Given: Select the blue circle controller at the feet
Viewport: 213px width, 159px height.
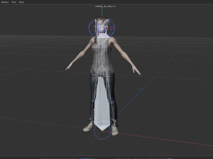Looking at the screenshot, I should pos(102,131).
